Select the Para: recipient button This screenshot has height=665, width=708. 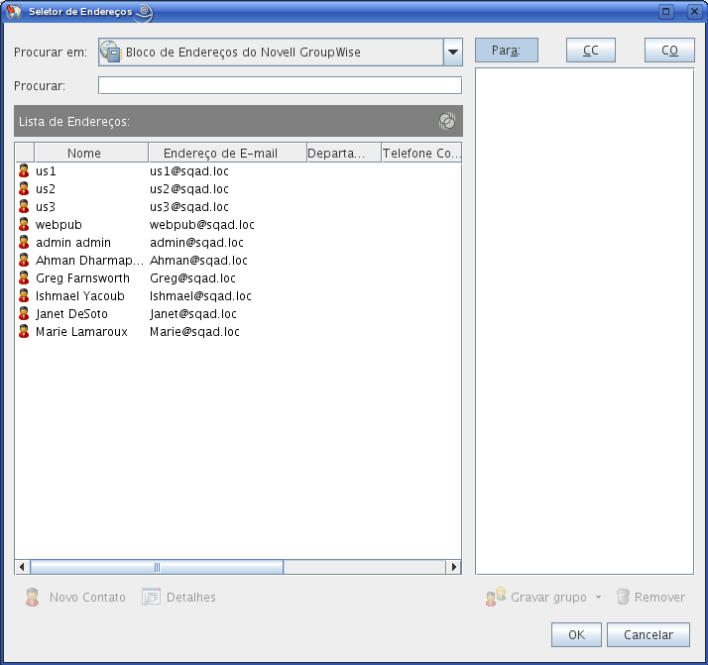[506, 51]
